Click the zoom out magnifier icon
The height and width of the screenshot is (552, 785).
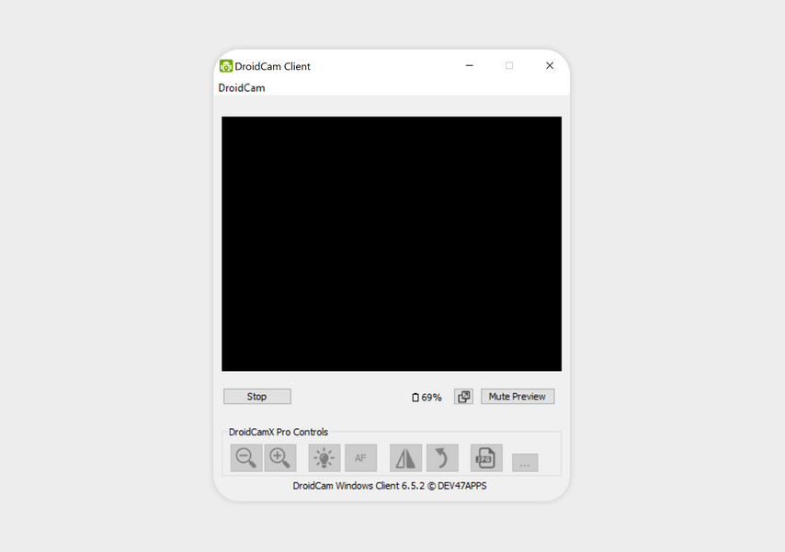(246, 457)
